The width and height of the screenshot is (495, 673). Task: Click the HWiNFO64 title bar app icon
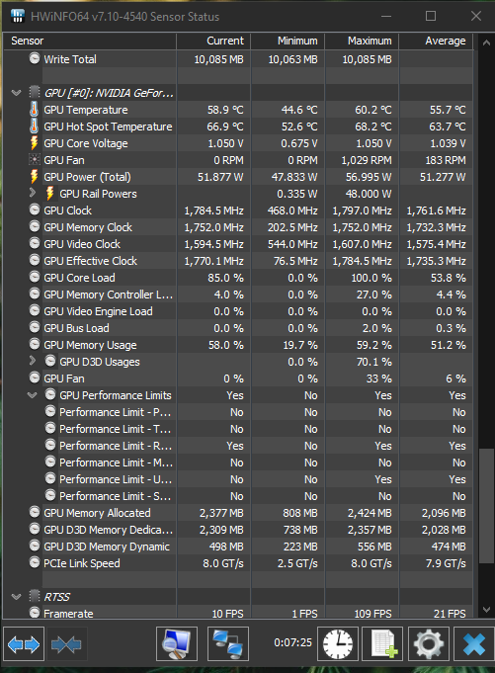(17, 17)
